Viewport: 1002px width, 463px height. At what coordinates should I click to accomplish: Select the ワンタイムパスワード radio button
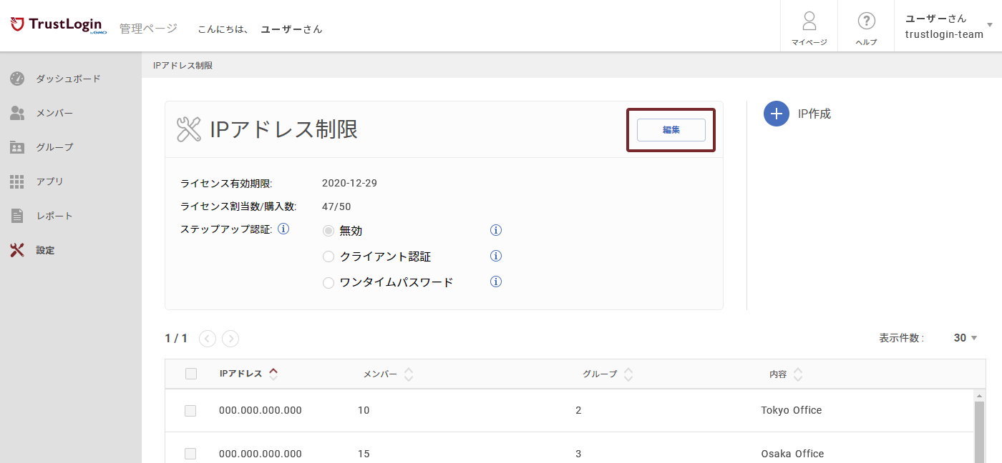point(329,282)
